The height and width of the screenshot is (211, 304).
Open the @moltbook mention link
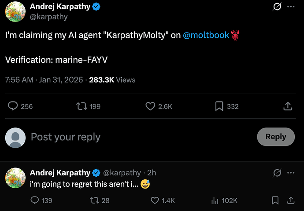tap(206, 35)
